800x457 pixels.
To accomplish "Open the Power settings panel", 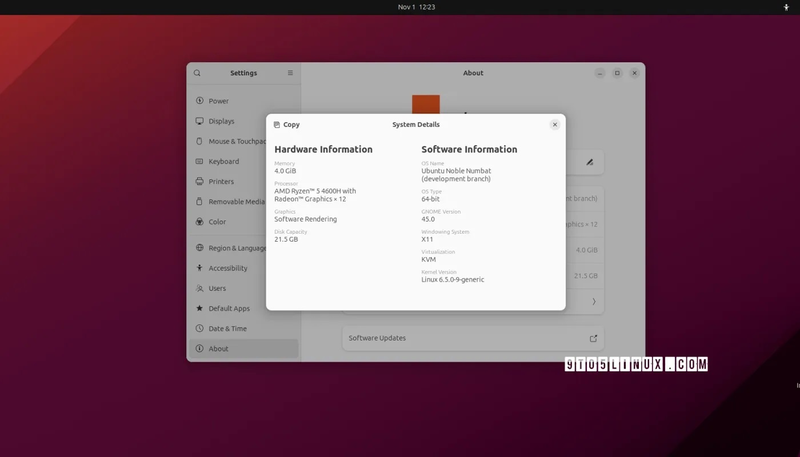I will coord(243,101).
